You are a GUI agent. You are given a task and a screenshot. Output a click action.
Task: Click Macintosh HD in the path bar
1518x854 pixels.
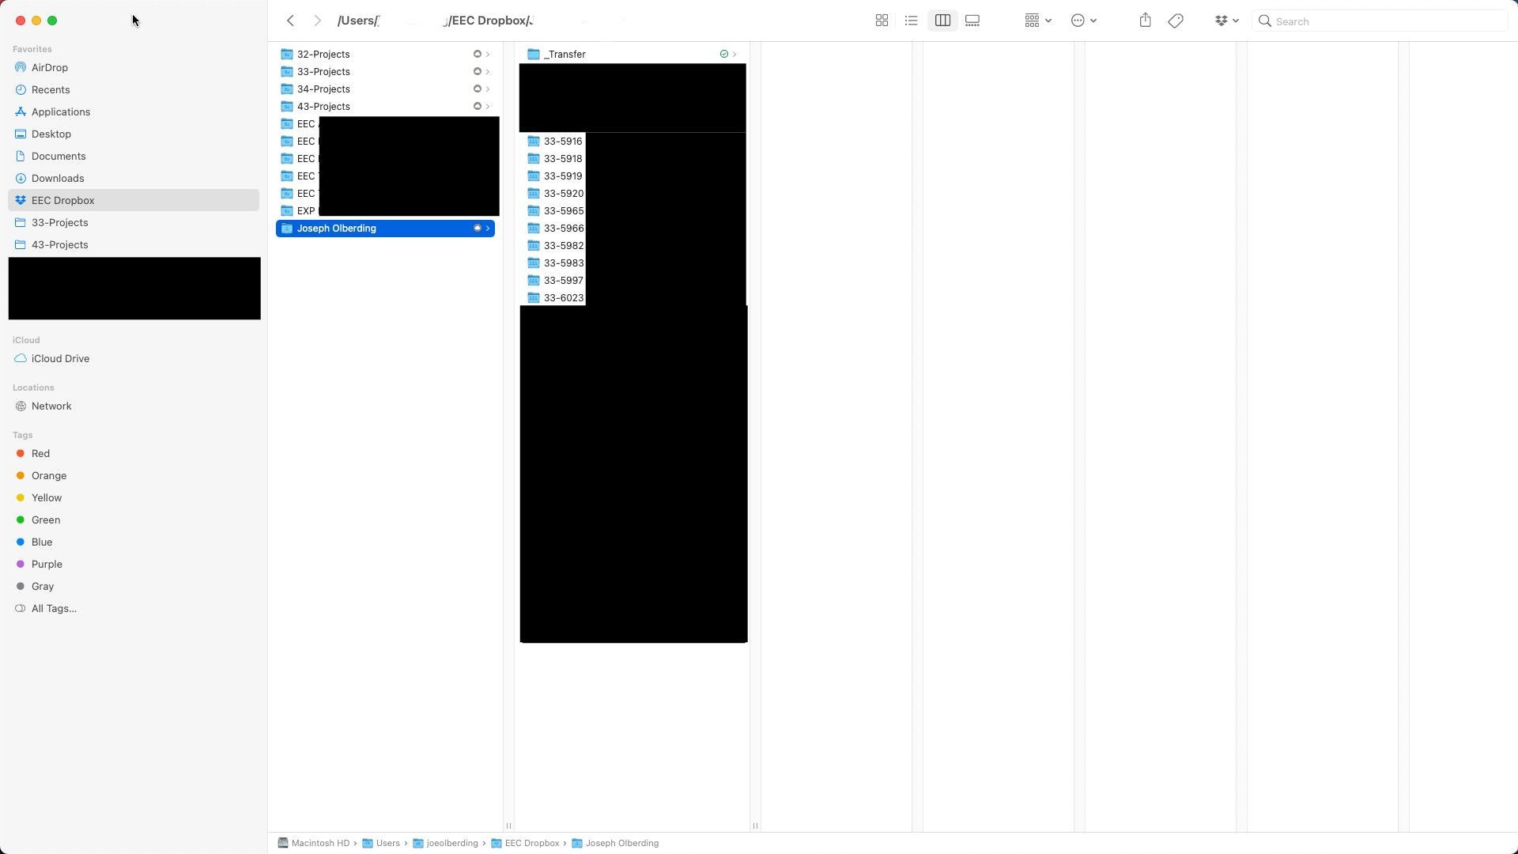(x=314, y=843)
